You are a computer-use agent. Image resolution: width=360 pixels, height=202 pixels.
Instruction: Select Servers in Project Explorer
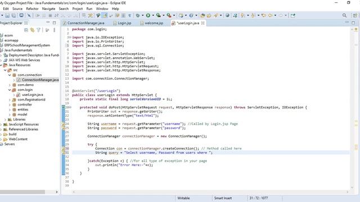point(10,144)
